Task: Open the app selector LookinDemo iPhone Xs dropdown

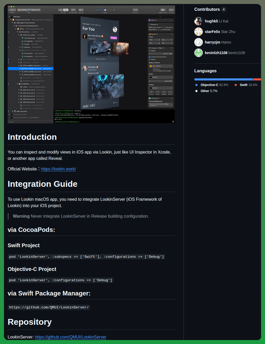Action: pos(29,10)
